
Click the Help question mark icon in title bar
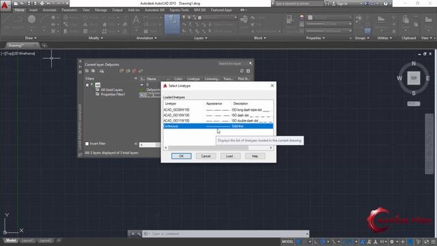(385, 3)
